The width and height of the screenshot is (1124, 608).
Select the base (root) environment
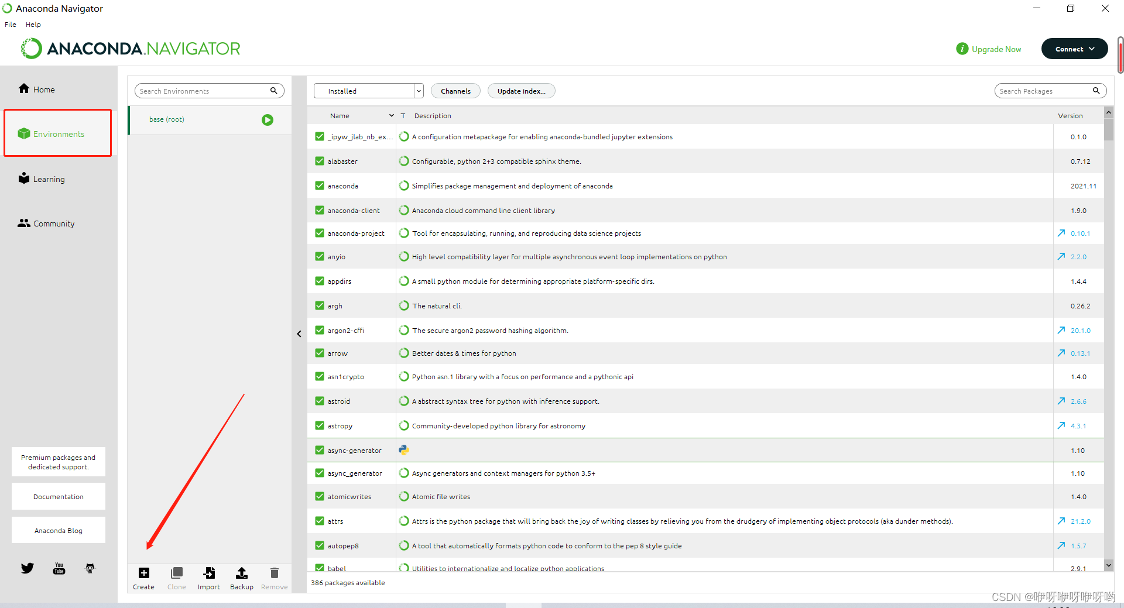coord(210,120)
